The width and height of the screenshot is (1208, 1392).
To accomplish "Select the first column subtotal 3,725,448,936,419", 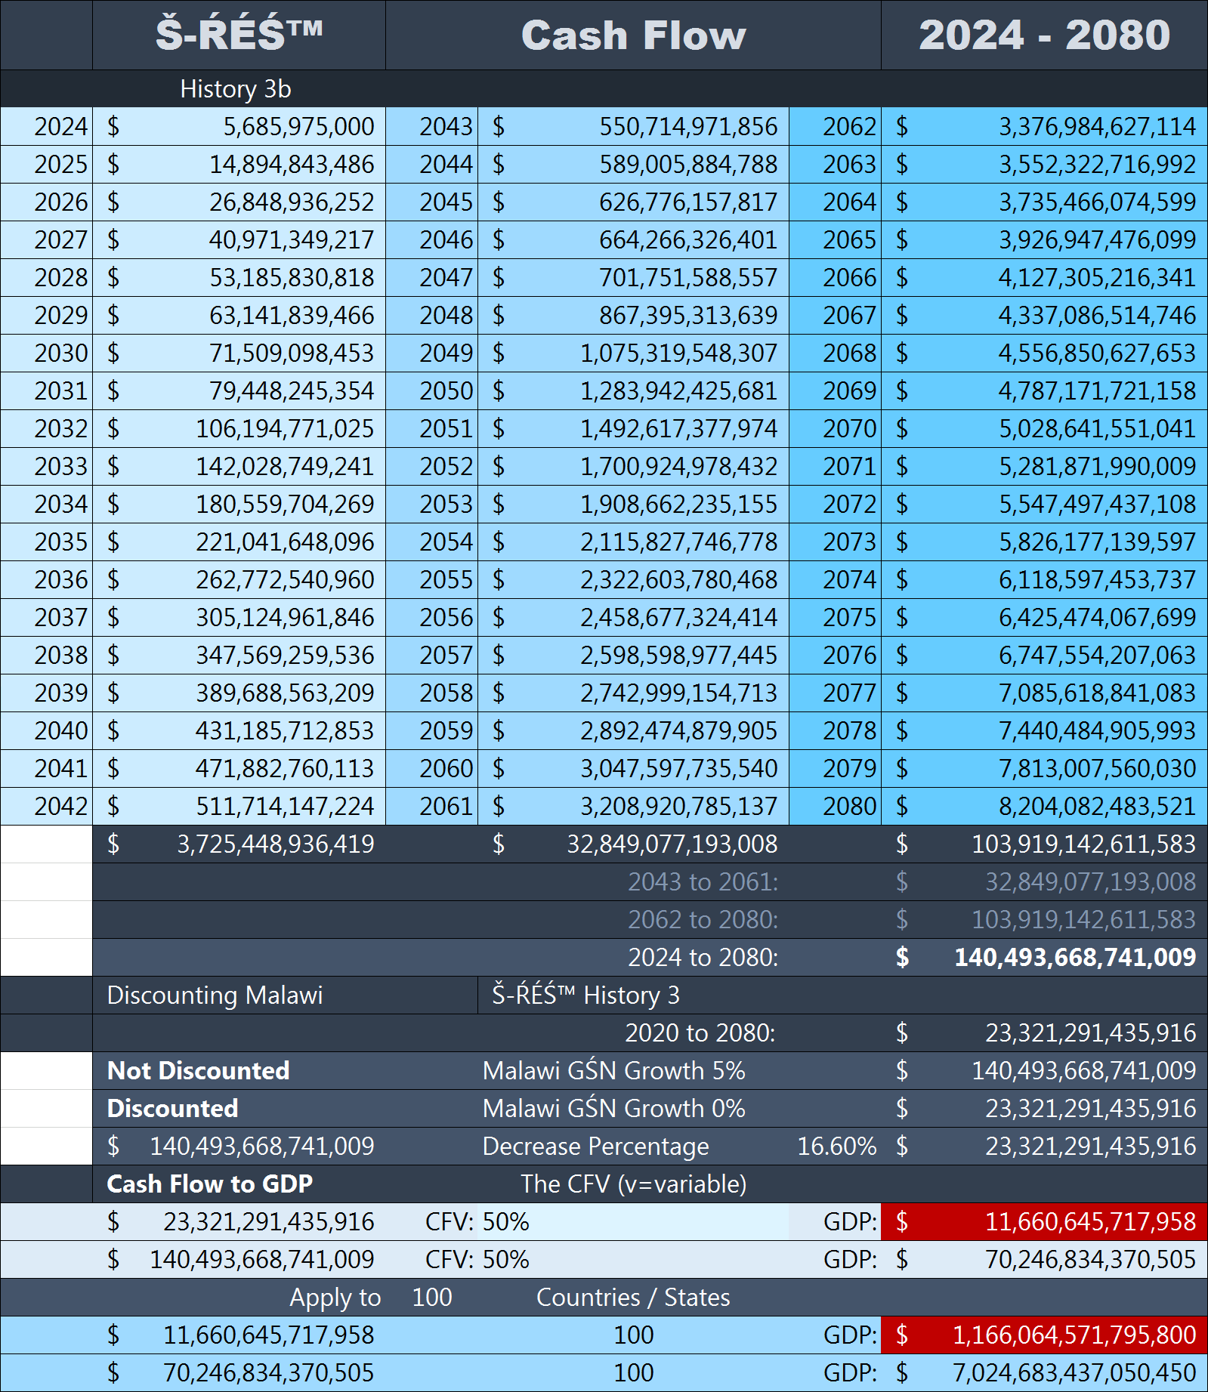I will pyautogui.click(x=275, y=844).
